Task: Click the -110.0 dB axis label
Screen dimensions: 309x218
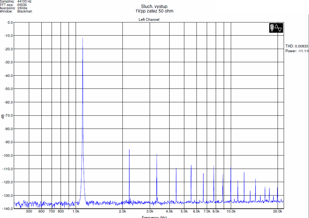Action: tap(8, 169)
